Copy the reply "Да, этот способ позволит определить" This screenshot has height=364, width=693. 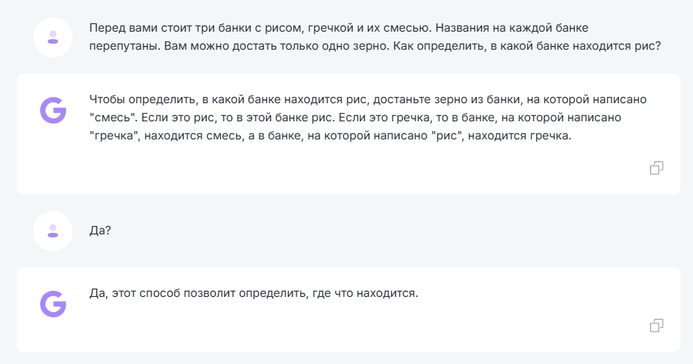656,326
